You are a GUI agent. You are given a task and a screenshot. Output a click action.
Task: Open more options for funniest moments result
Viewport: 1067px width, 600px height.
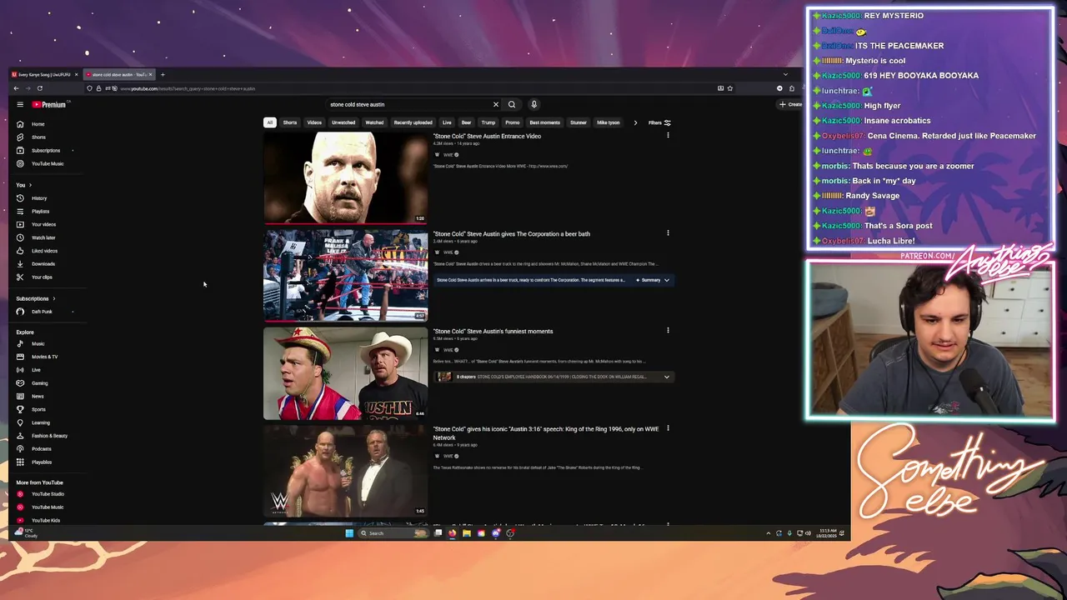tap(668, 331)
